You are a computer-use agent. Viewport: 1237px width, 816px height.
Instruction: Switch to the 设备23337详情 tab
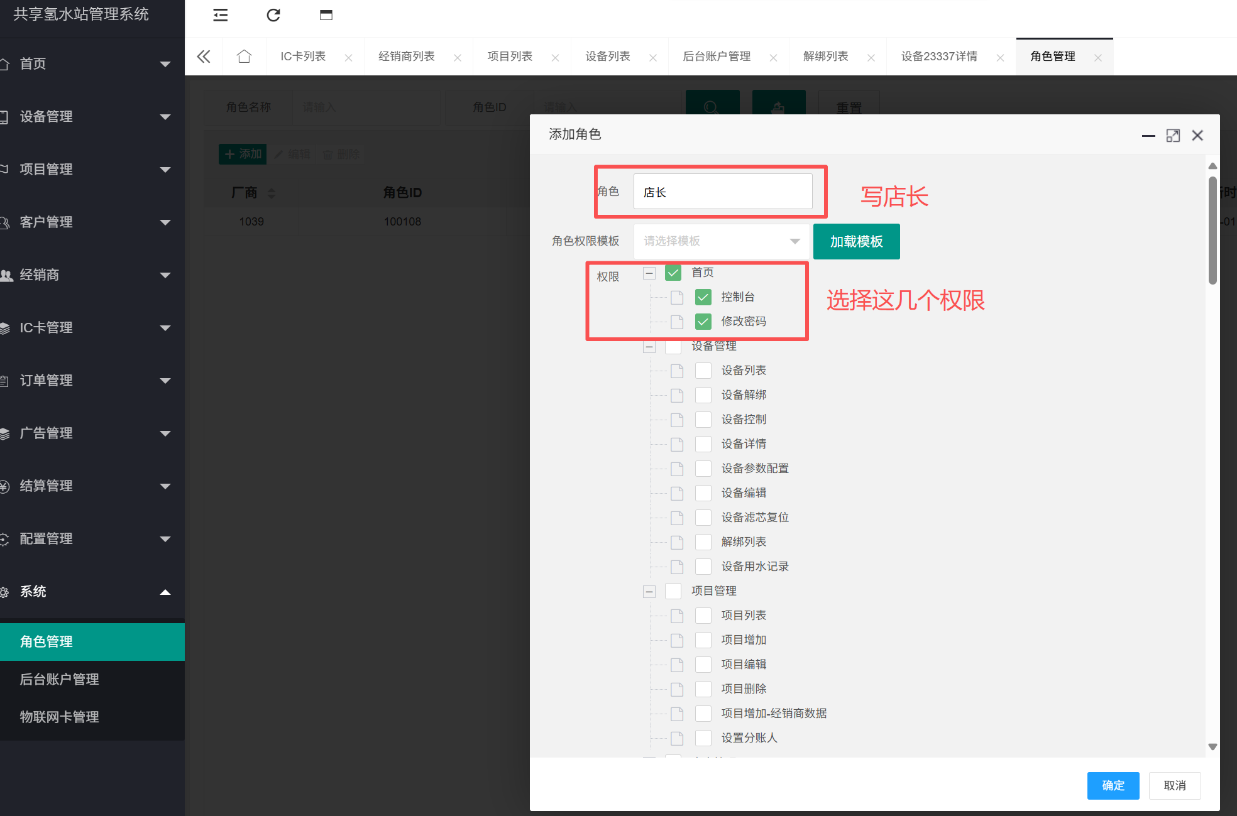(939, 57)
